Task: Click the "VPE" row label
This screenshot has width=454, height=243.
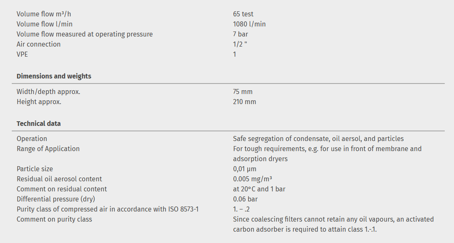Action: click(22, 54)
